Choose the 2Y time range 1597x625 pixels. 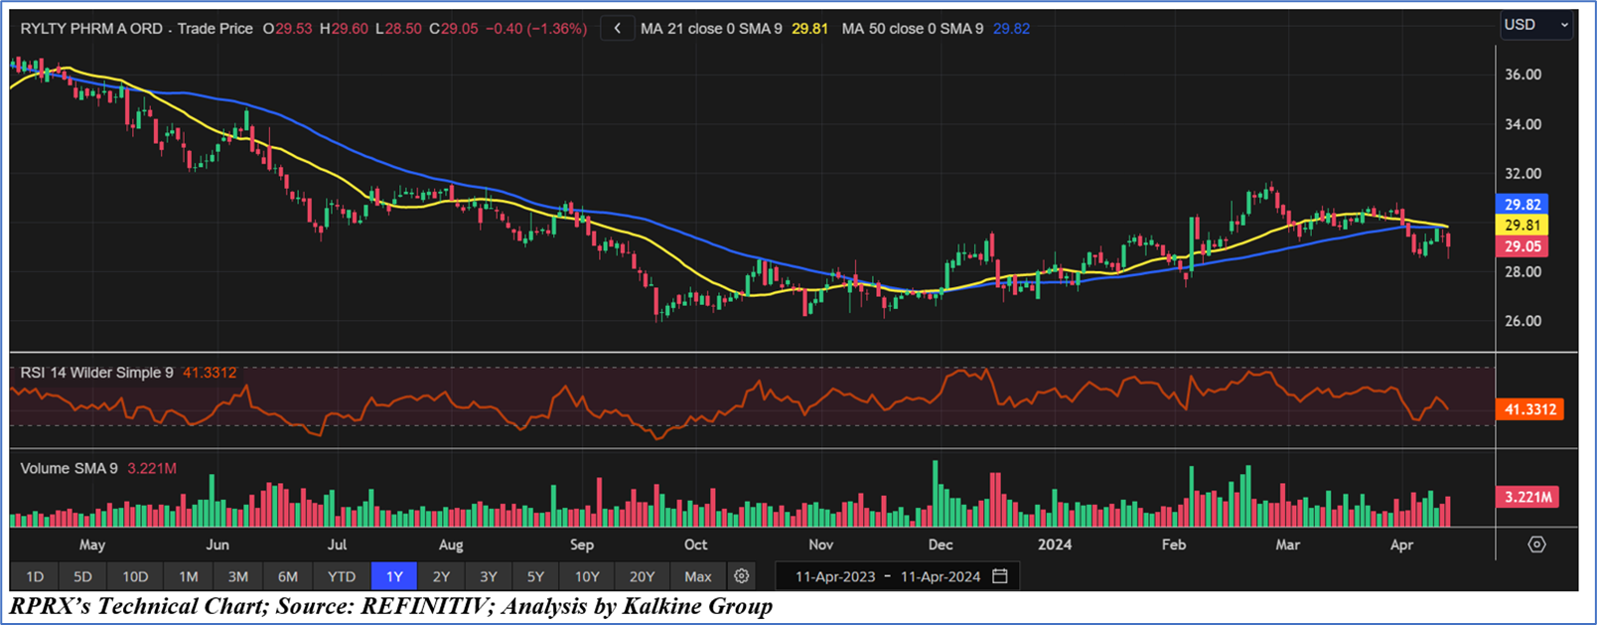point(441,576)
